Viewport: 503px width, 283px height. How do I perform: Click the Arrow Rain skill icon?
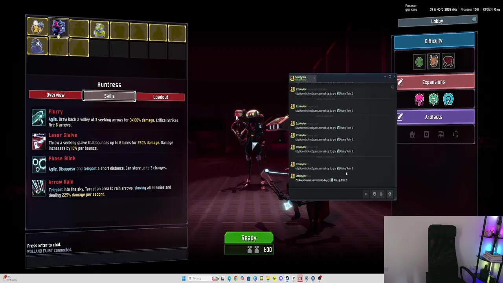click(39, 188)
